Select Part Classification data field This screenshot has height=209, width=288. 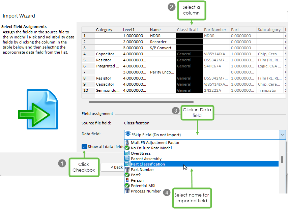[201, 164]
